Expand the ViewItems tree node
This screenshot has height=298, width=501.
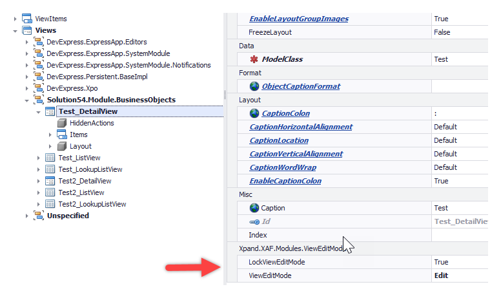click(15, 19)
